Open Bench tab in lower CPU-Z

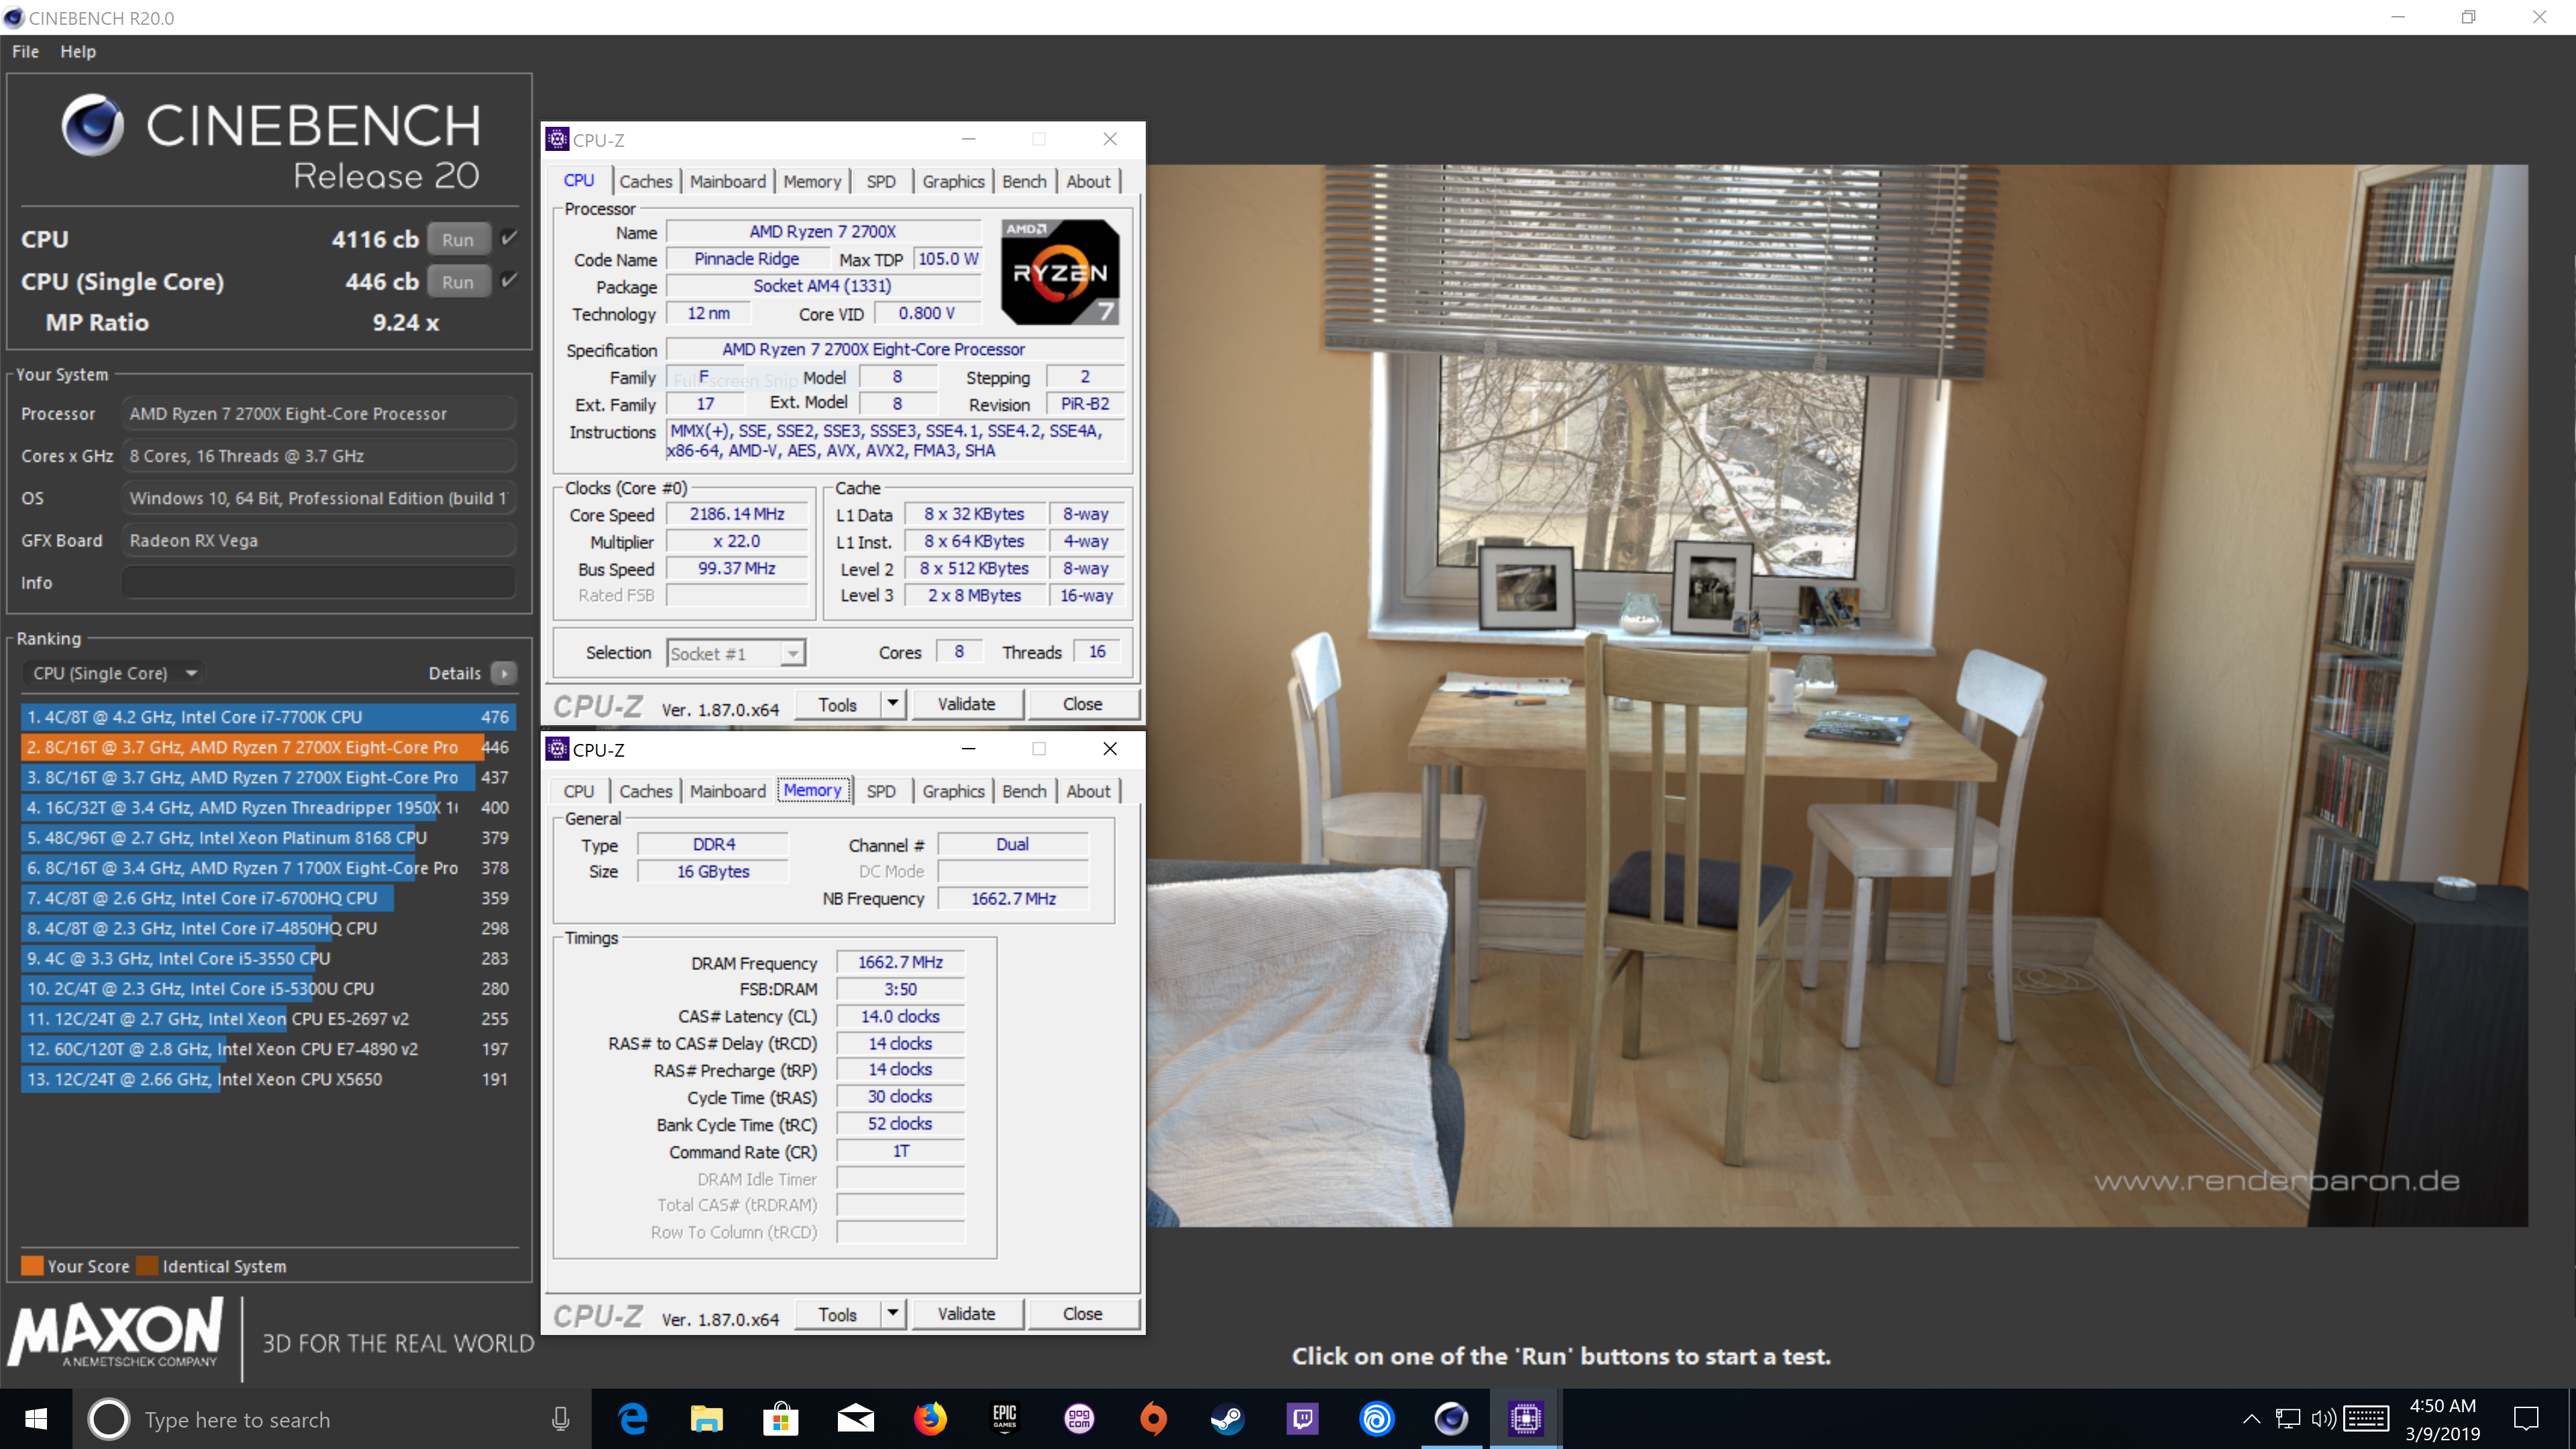click(x=1024, y=791)
